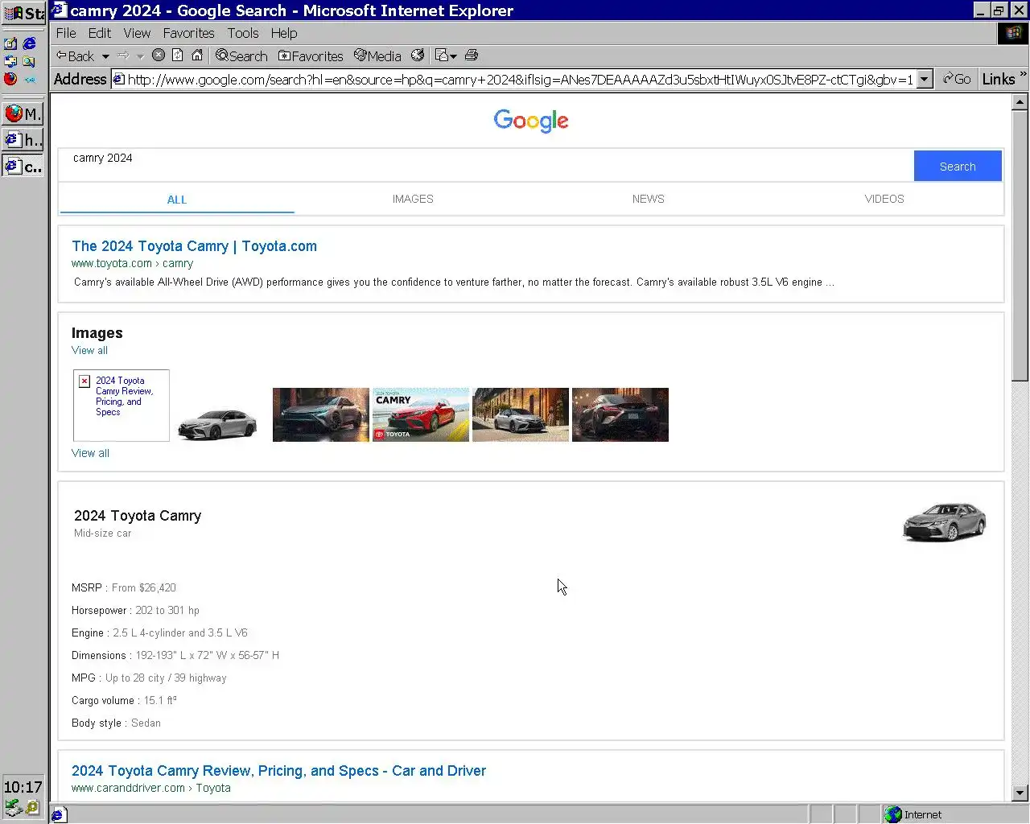
Task: Refresh the page with the Refresh icon
Action: (178, 55)
